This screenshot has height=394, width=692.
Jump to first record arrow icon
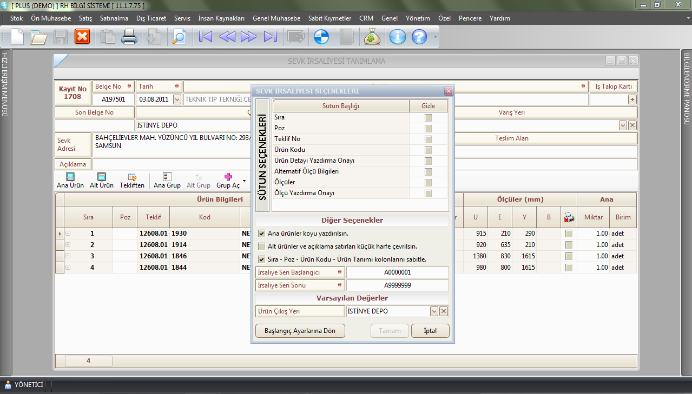206,37
